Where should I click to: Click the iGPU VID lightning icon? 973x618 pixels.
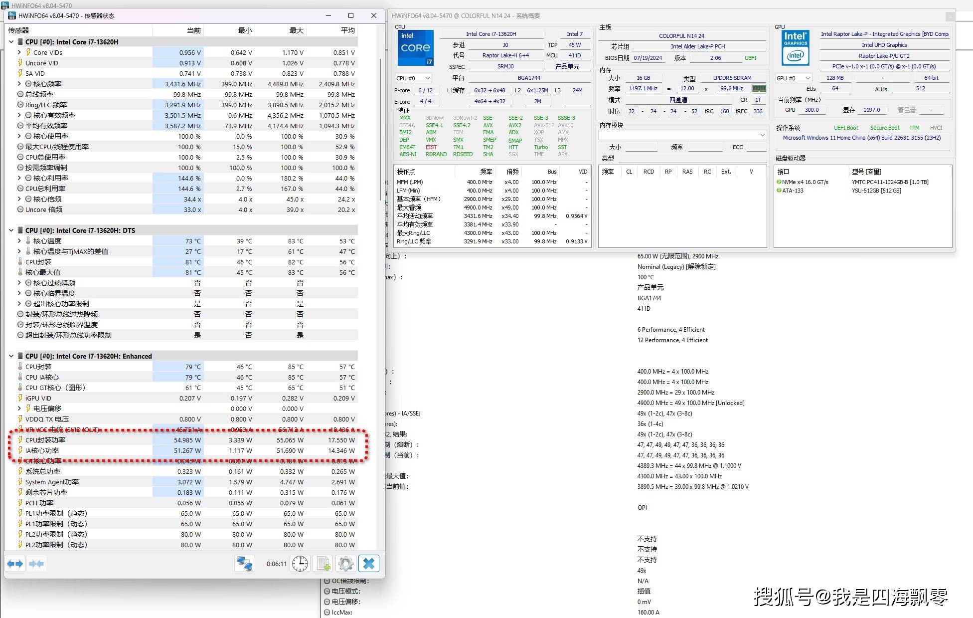point(20,398)
